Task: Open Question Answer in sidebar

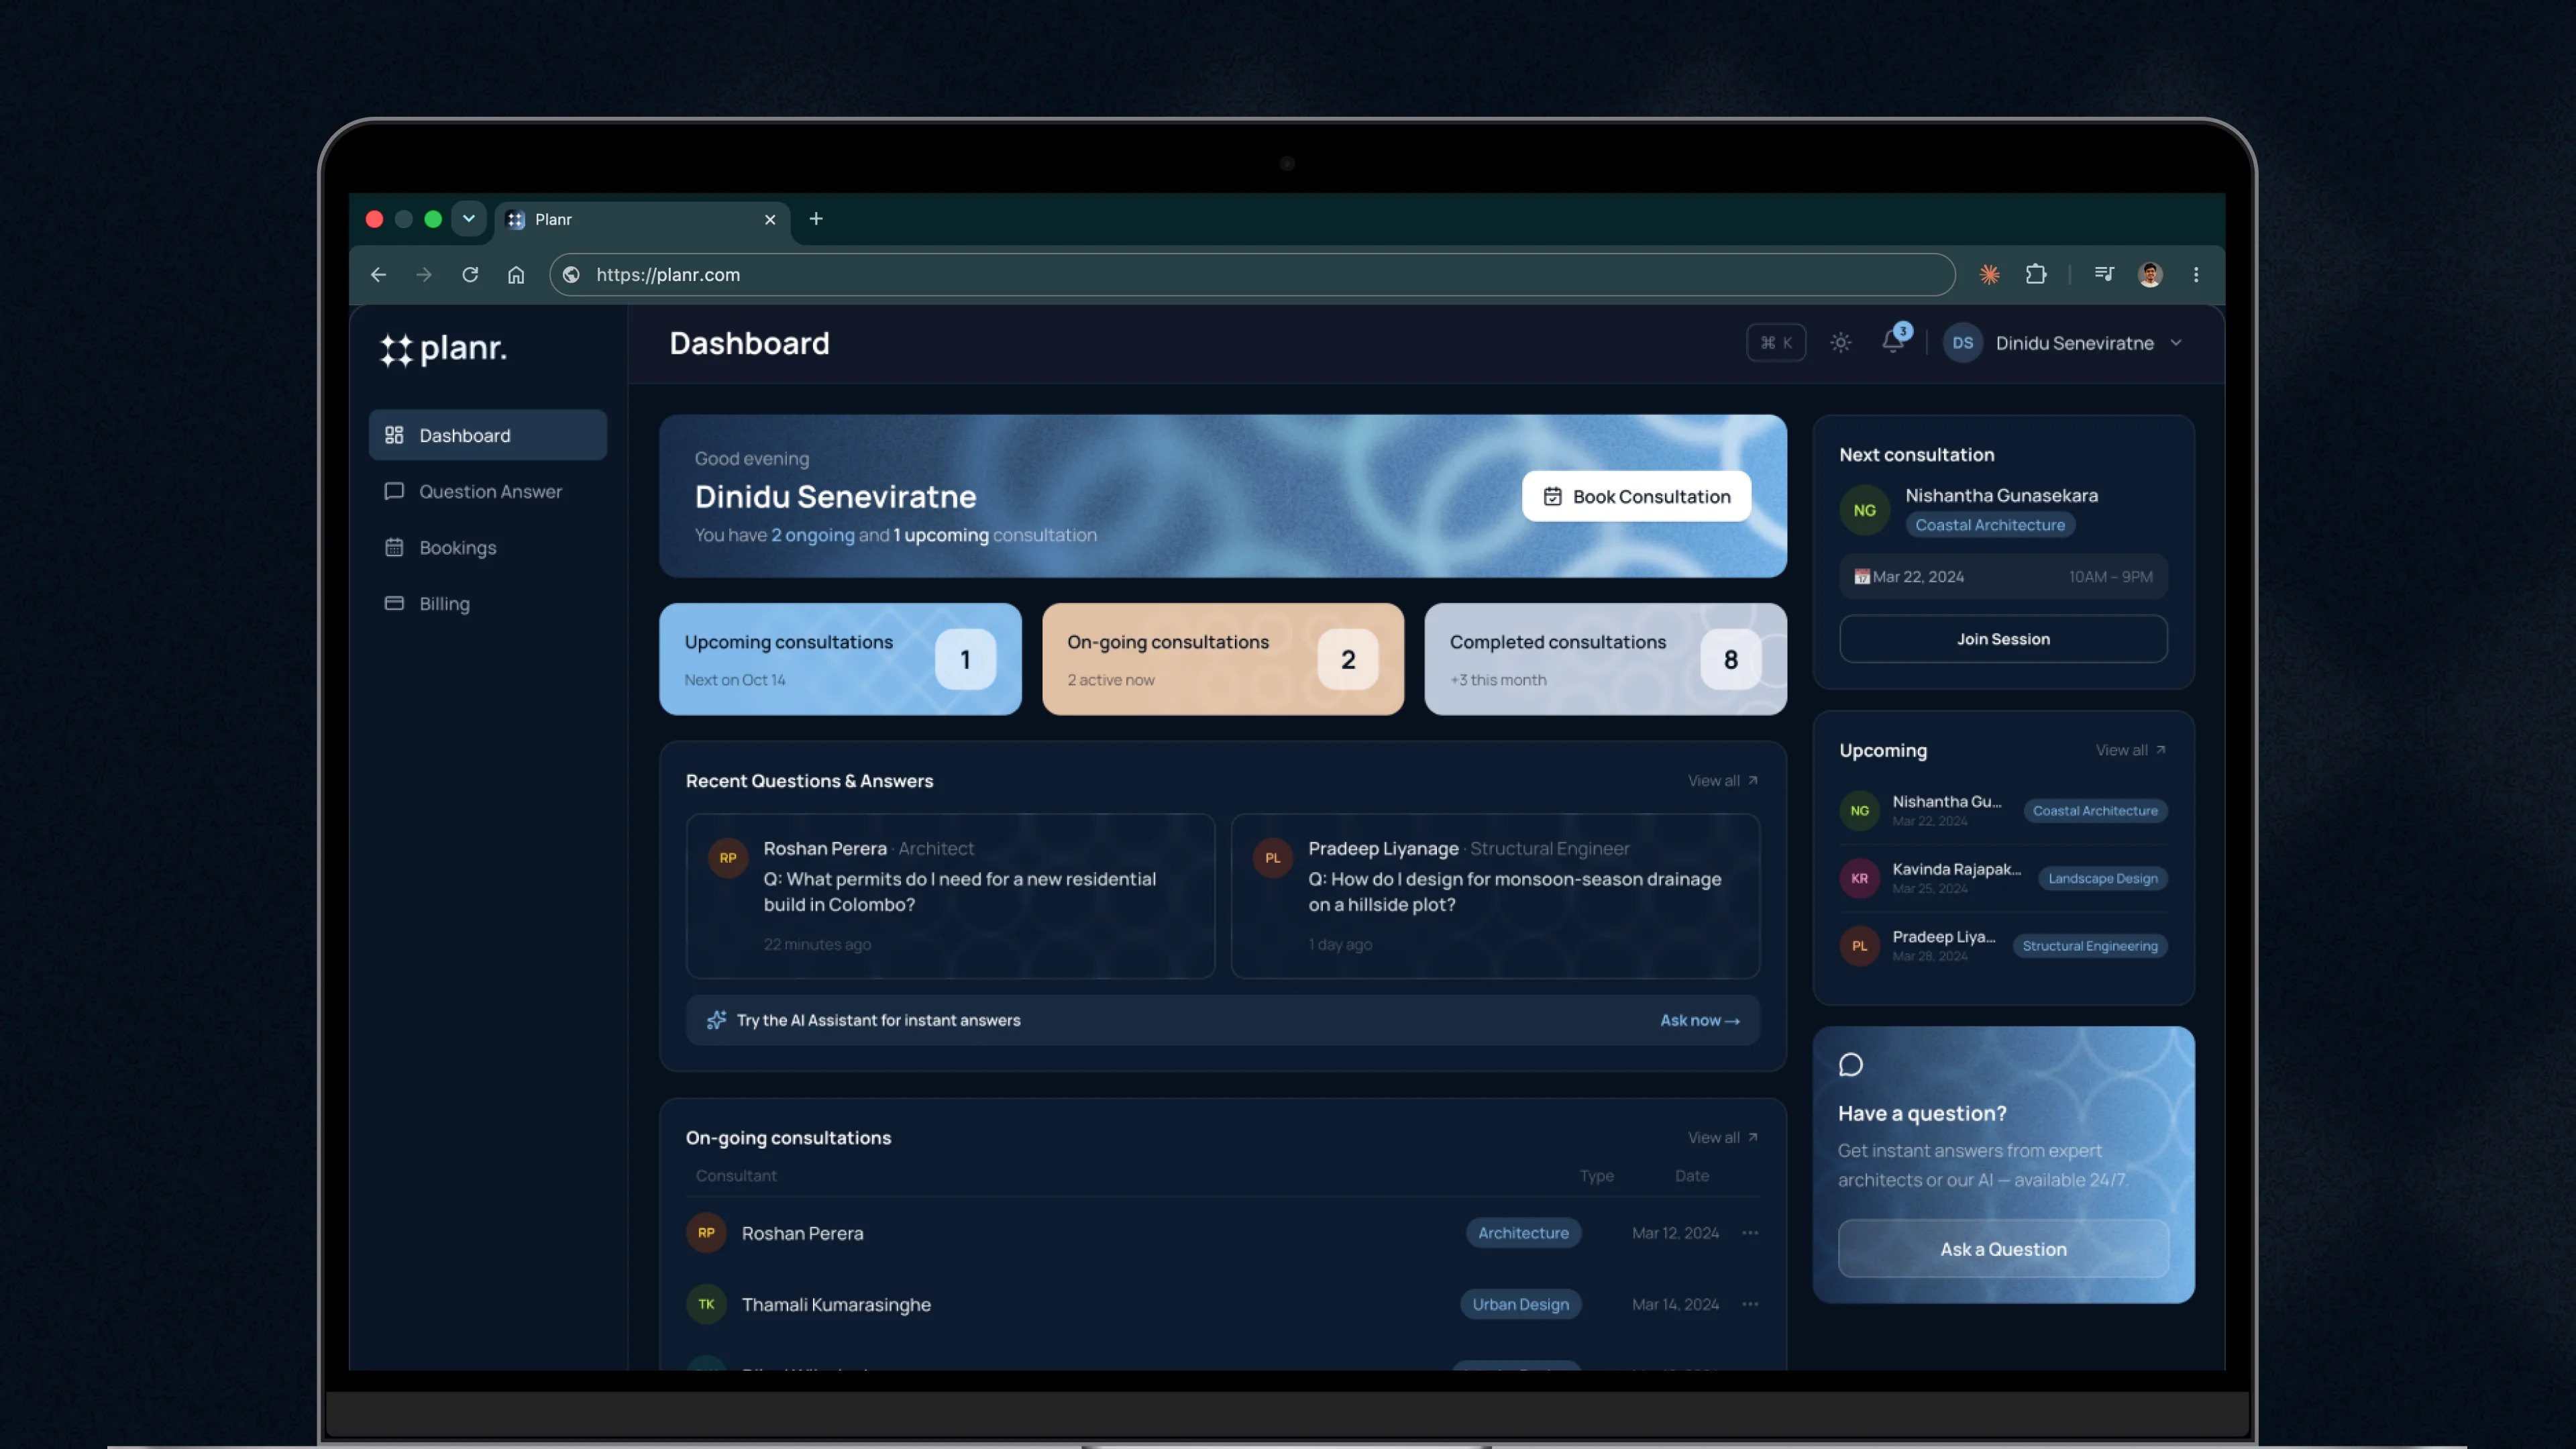Action: (x=487, y=491)
